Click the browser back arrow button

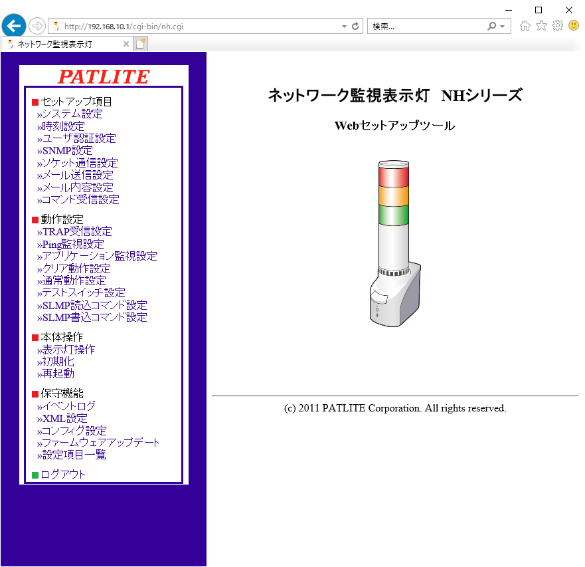click(14, 26)
